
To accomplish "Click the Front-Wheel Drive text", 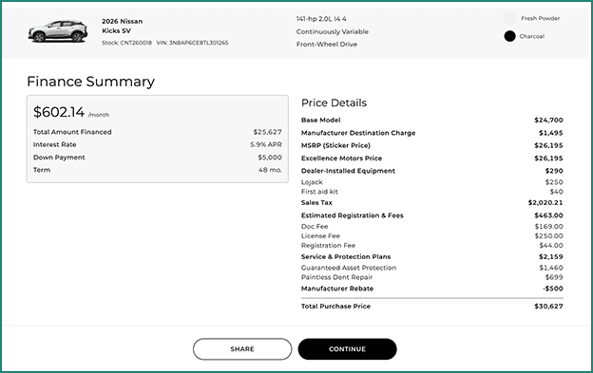I will click(x=327, y=45).
